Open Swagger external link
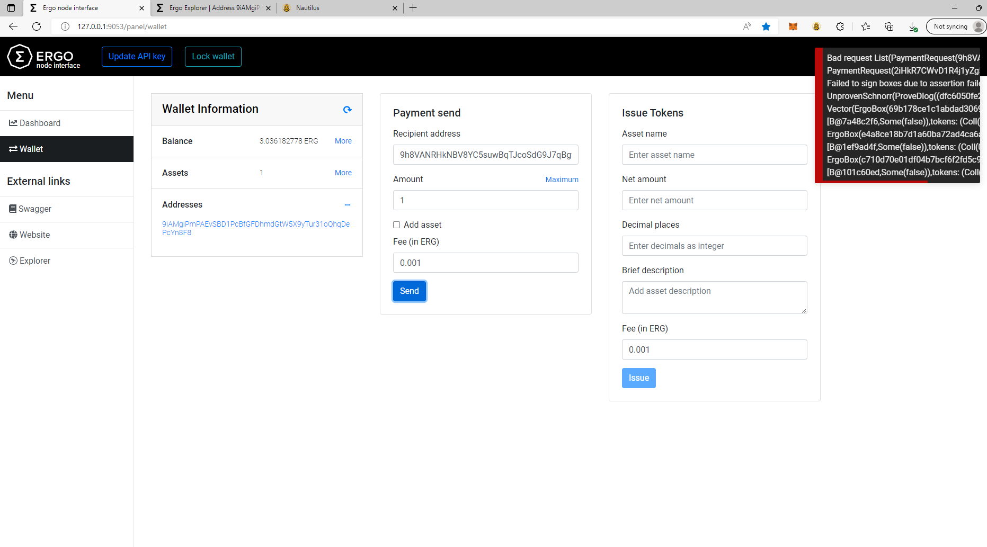The width and height of the screenshot is (987, 547). coord(67,209)
